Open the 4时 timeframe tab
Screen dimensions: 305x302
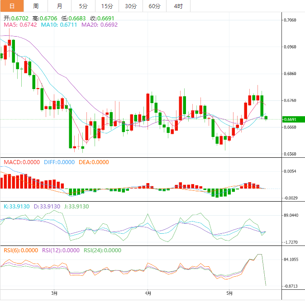click(178, 6)
